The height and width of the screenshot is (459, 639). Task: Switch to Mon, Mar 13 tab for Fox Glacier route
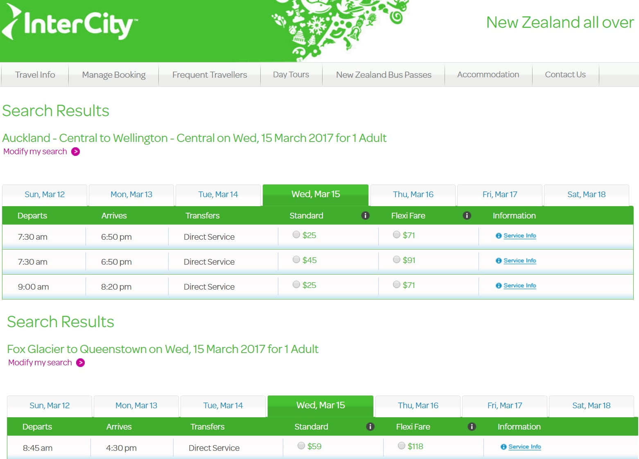tap(136, 406)
